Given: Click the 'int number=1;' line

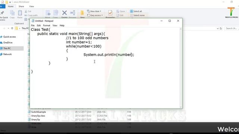Looking at the screenshot, I should point(79,42).
